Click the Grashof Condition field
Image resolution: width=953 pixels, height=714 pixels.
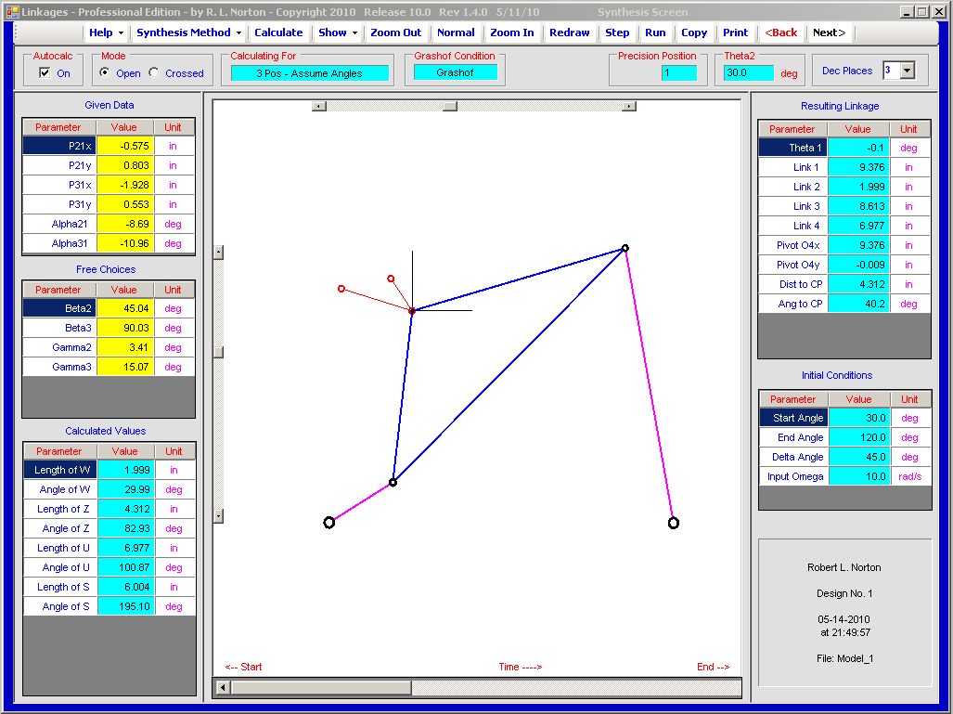455,72
